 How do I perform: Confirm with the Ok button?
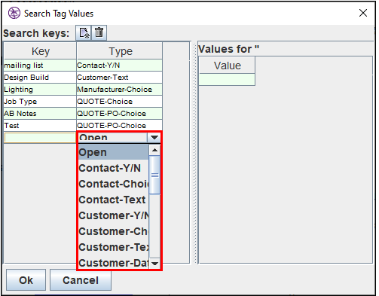(26, 280)
